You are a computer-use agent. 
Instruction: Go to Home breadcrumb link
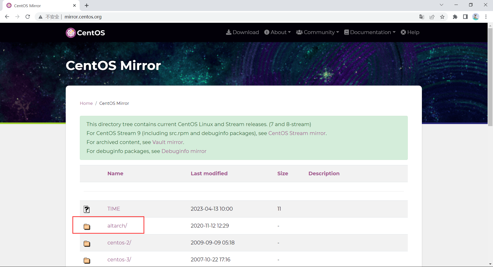click(x=86, y=103)
